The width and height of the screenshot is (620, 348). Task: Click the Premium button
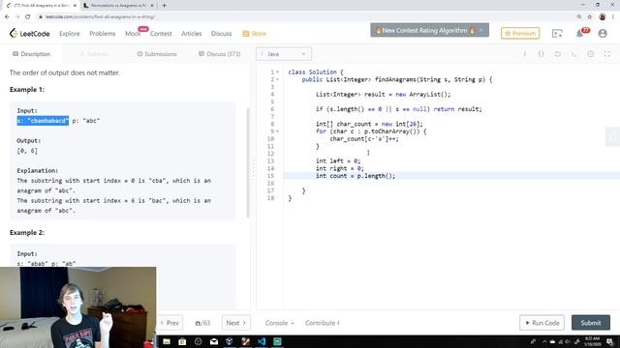click(x=520, y=34)
